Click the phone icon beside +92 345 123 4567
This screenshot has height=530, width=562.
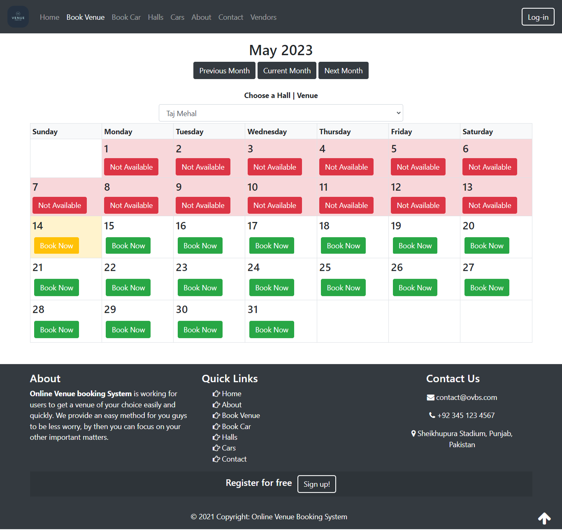coord(432,415)
